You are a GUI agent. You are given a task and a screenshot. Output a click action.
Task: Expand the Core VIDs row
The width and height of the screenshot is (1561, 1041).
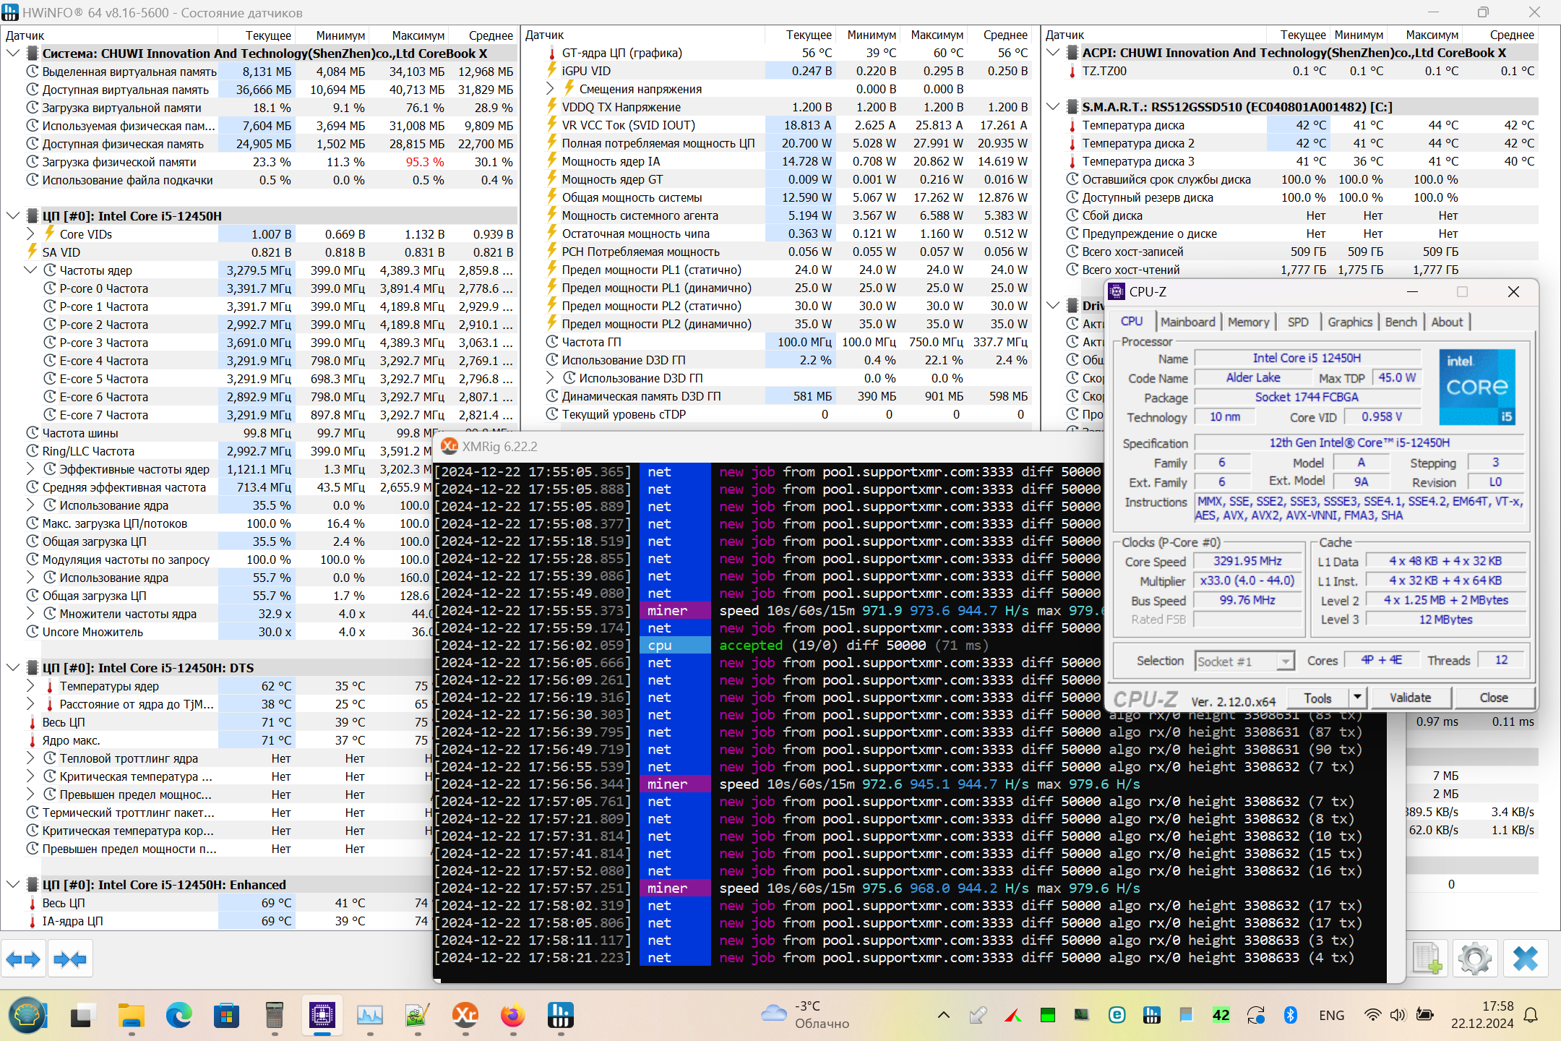pyautogui.click(x=30, y=234)
